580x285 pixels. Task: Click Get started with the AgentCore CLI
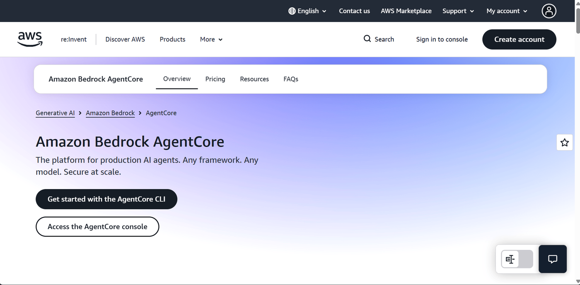tap(106, 199)
